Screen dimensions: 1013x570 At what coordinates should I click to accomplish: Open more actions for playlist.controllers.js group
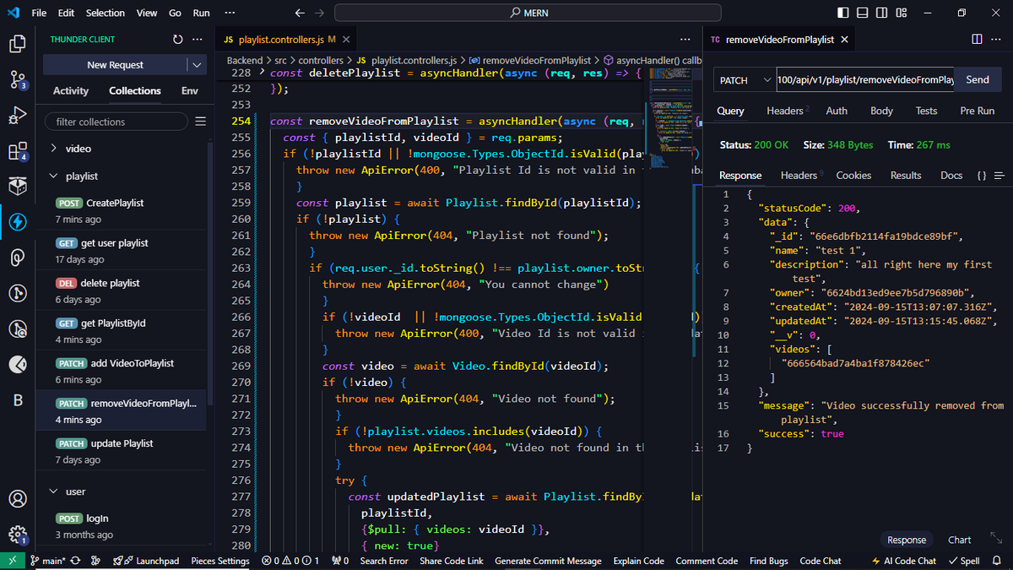tap(685, 40)
